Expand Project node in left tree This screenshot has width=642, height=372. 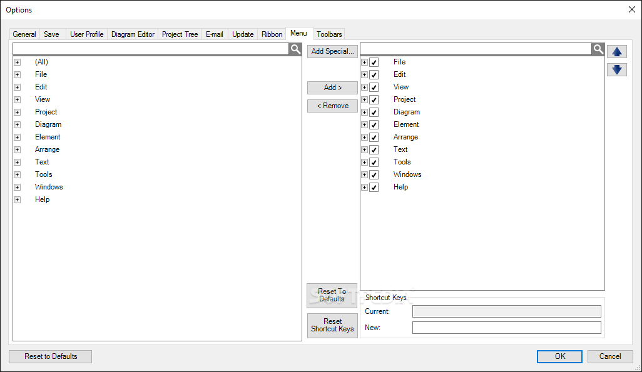(17, 112)
